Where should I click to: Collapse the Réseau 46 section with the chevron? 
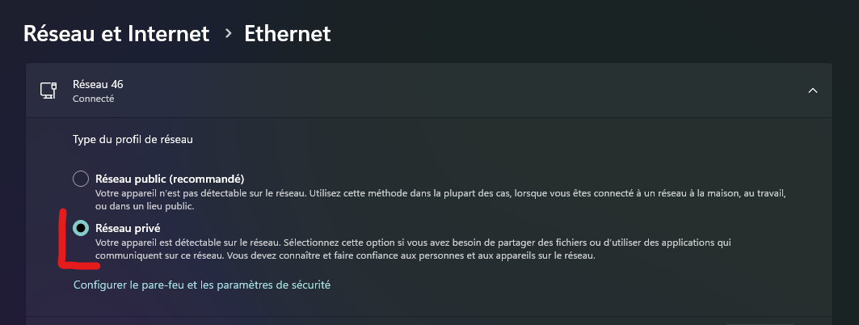(812, 91)
